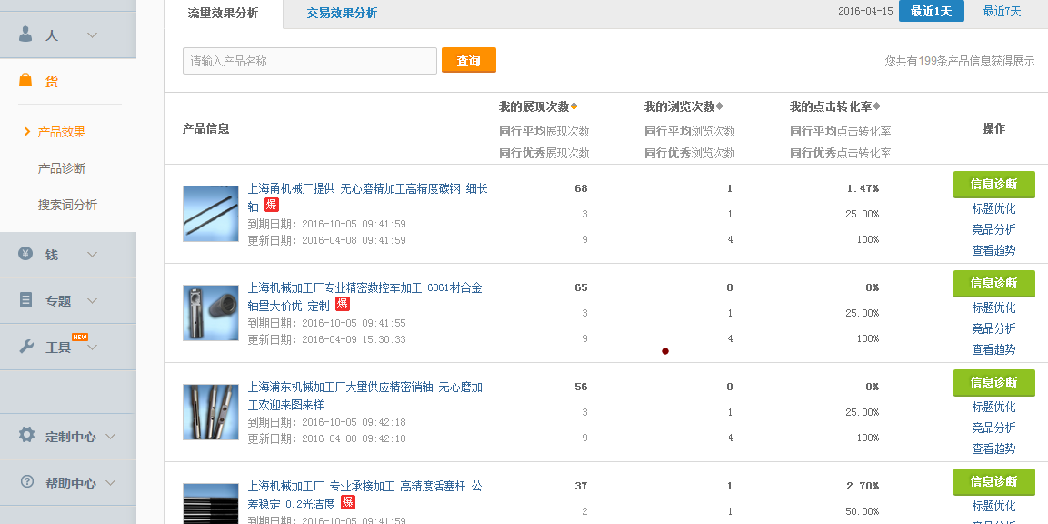Expand the 定制中心 section chevron
1048x524 pixels.
click(110, 436)
